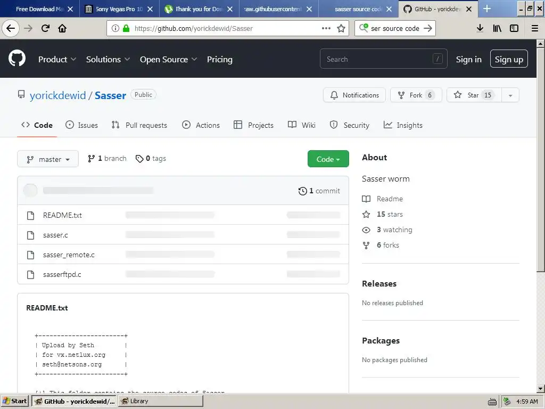Expand the Solutions navigation dropdown
This screenshot has width=545, height=409.
(x=108, y=60)
